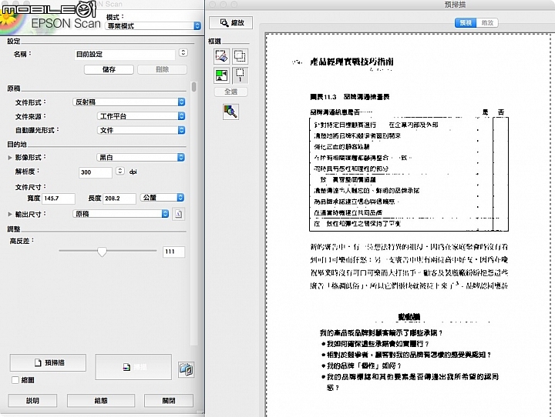Expand the 輸出尺寸 disclosure triangle

point(10,214)
